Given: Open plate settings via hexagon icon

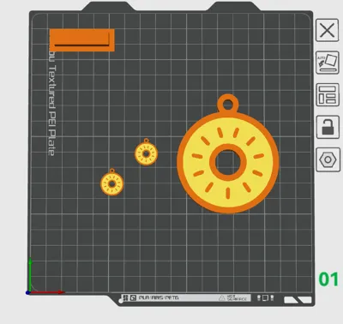Looking at the screenshot, I should coord(328,159).
